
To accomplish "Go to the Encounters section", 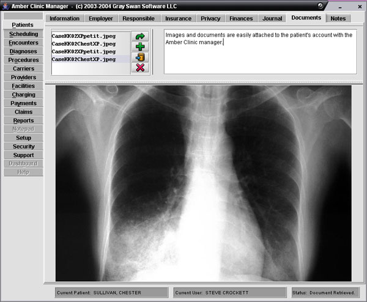I will 23,43.
